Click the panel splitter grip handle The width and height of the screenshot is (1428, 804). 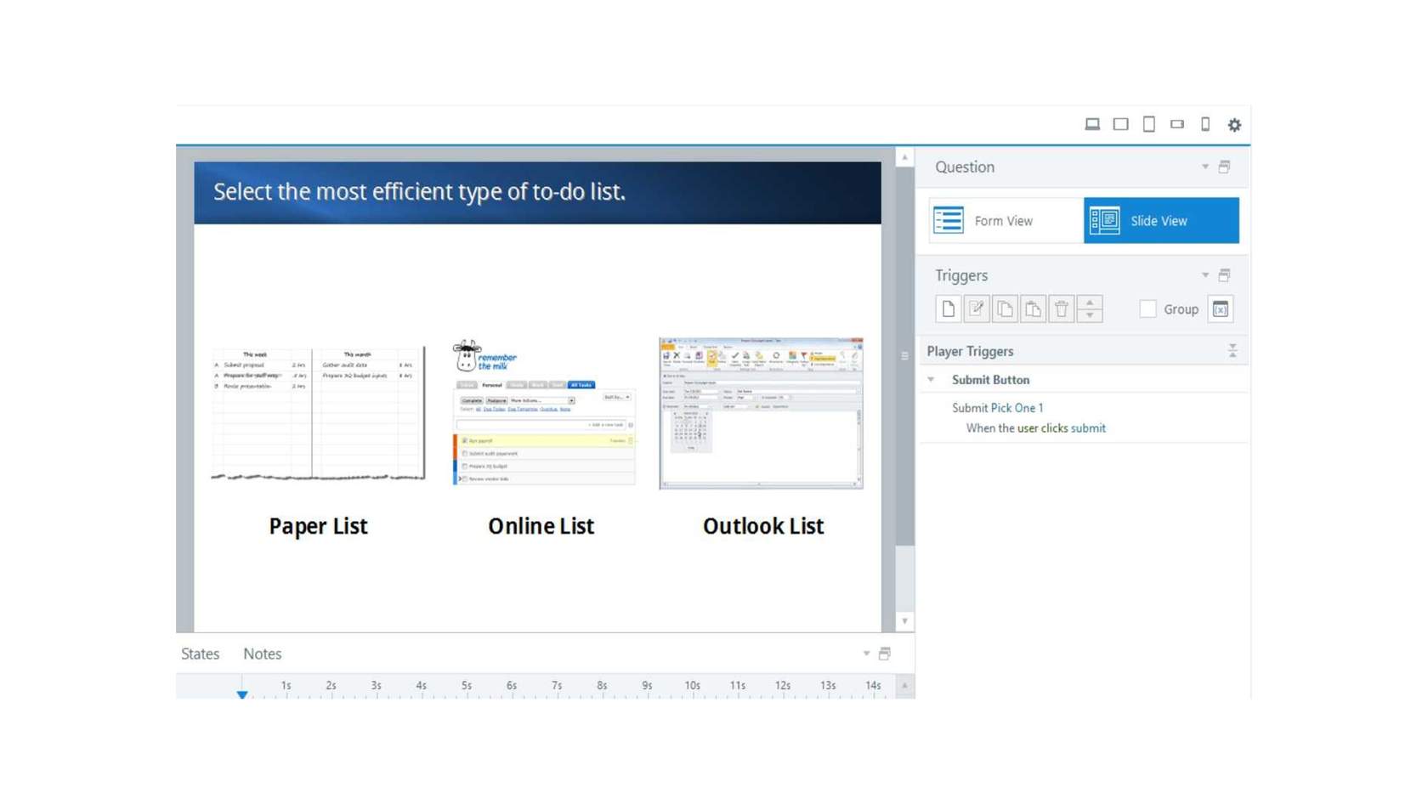pos(904,356)
